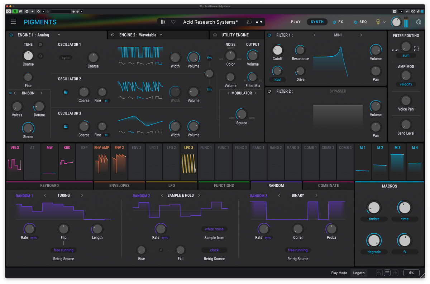Open the Engine 1 Analog type dropdown
The height and width of the screenshot is (284, 430).
[59, 35]
